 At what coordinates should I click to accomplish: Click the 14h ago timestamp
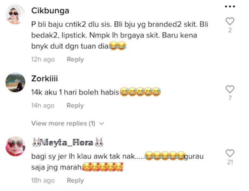(43, 106)
